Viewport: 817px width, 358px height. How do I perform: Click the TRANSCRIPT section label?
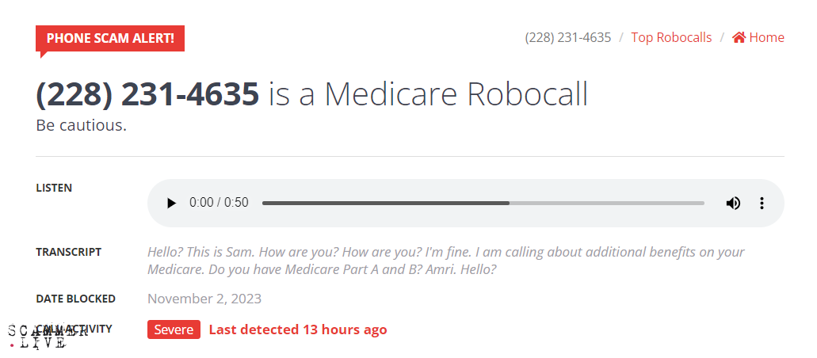point(68,252)
